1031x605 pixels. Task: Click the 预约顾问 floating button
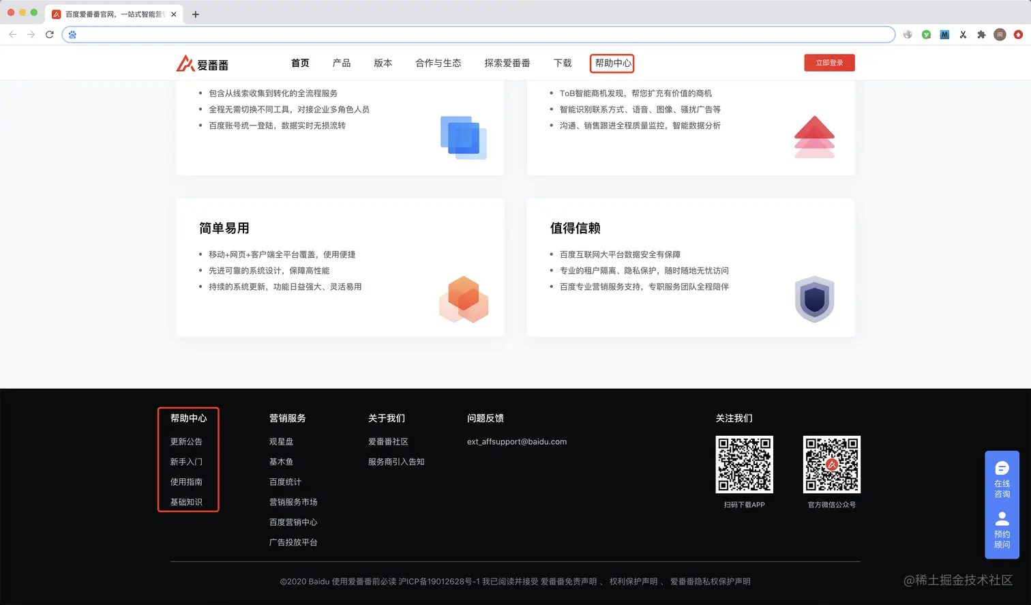coord(1002,530)
